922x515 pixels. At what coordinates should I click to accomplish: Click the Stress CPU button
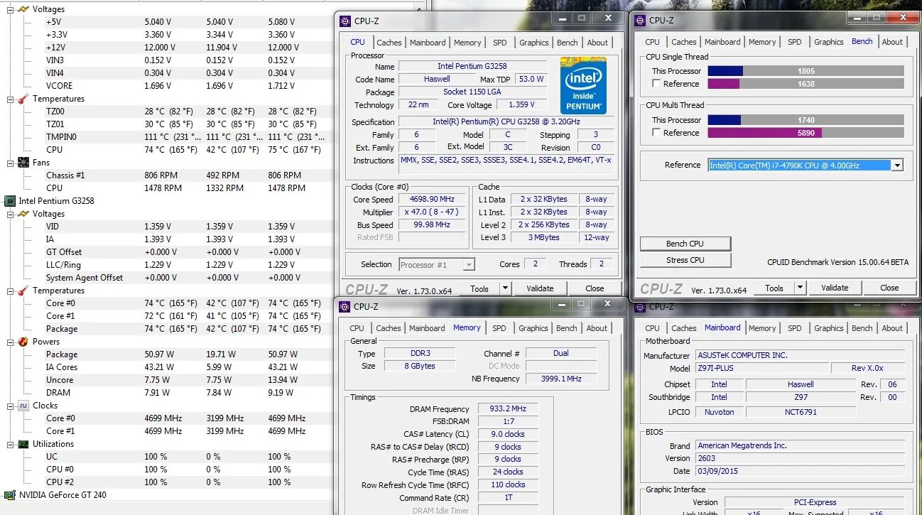pos(685,260)
